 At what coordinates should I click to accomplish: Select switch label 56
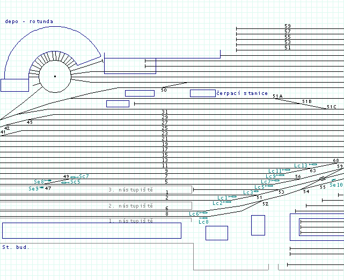coord(298,176)
